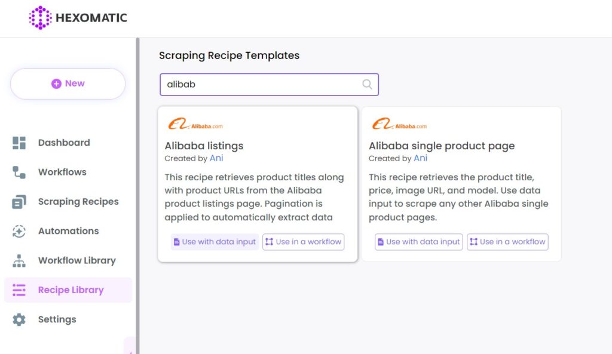Image resolution: width=612 pixels, height=354 pixels.
Task: Open author Ani link on Alibaba listings
Action: 216,158
